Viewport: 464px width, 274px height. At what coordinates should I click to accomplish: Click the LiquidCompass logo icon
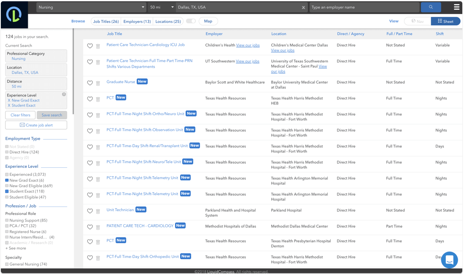[x=14, y=15]
